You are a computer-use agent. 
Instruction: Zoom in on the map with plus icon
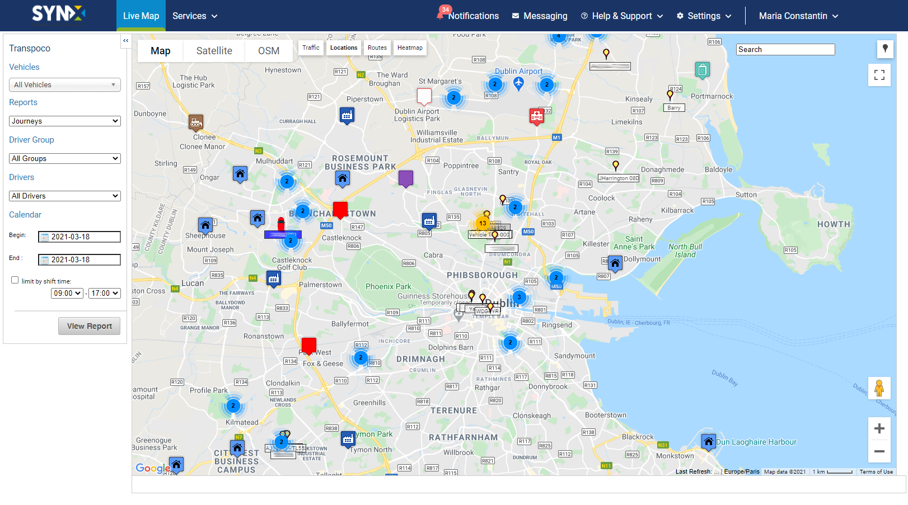[879, 428]
